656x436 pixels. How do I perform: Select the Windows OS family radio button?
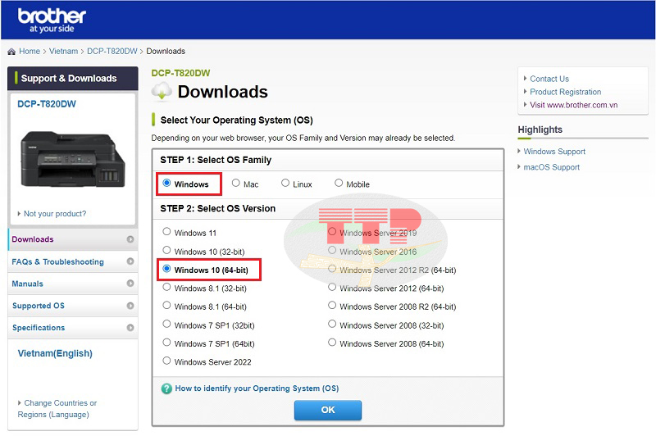[166, 183]
